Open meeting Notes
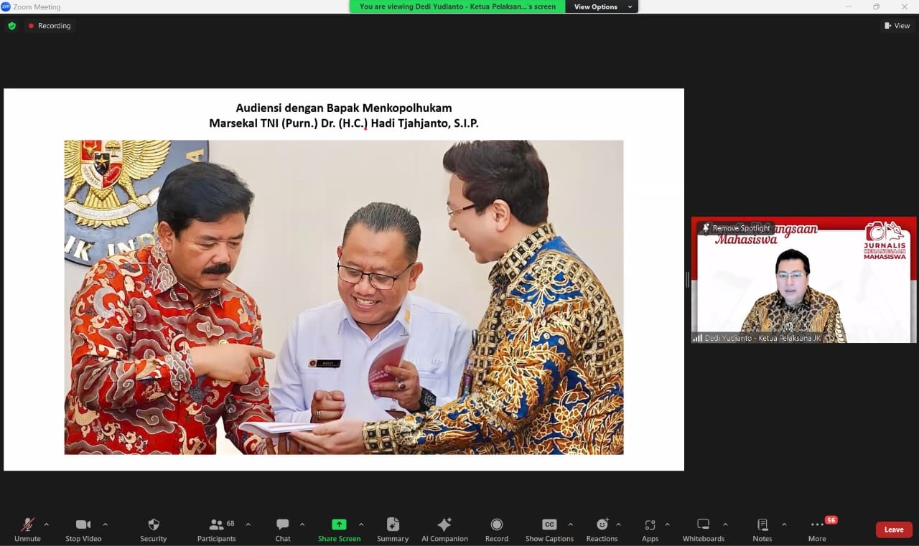 (761, 529)
